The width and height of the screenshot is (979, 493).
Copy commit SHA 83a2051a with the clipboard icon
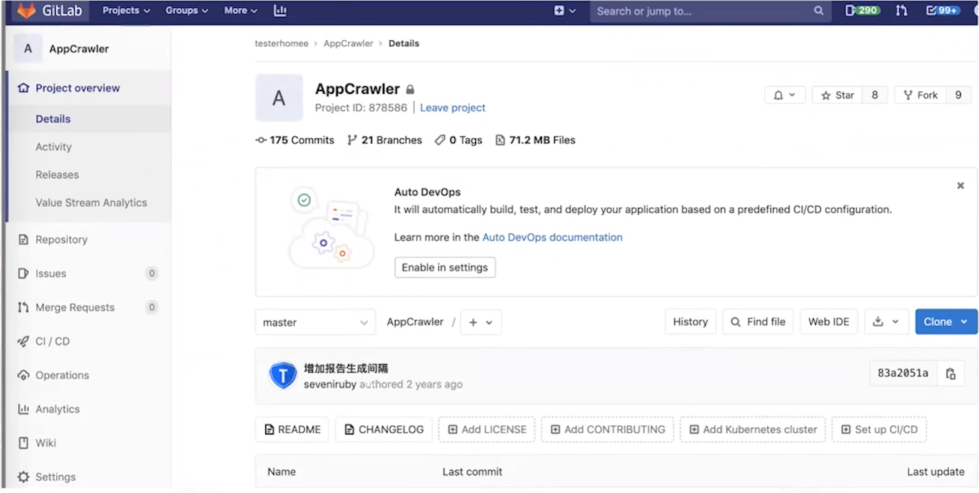(951, 374)
